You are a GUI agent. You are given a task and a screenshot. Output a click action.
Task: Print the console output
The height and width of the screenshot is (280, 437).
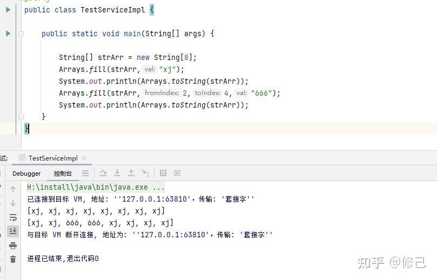[x=13, y=245]
